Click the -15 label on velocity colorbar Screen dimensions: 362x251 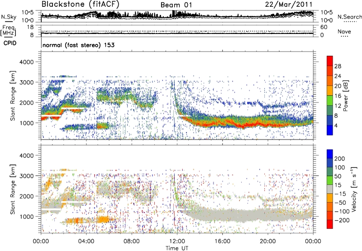[x=340, y=194]
